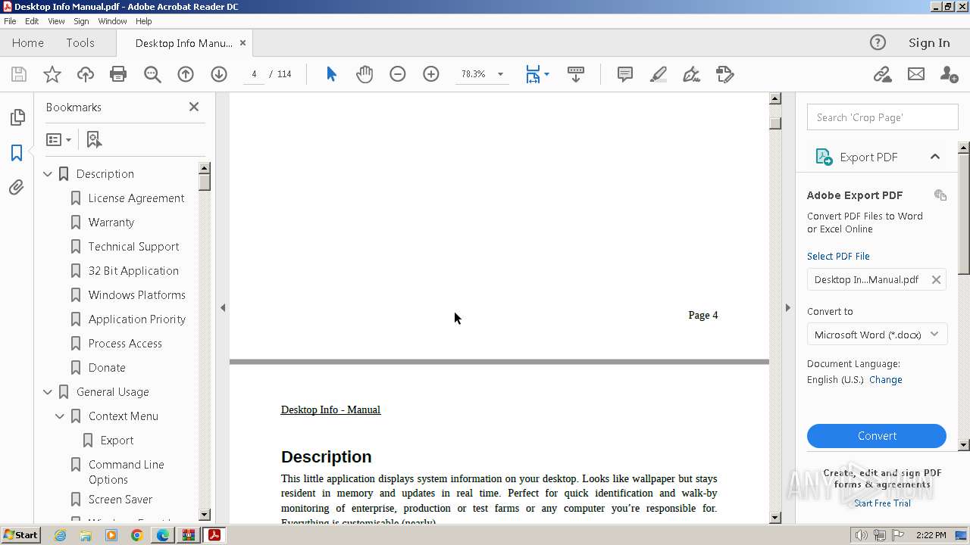Open the File menu
This screenshot has height=545, width=970.
click(10, 21)
